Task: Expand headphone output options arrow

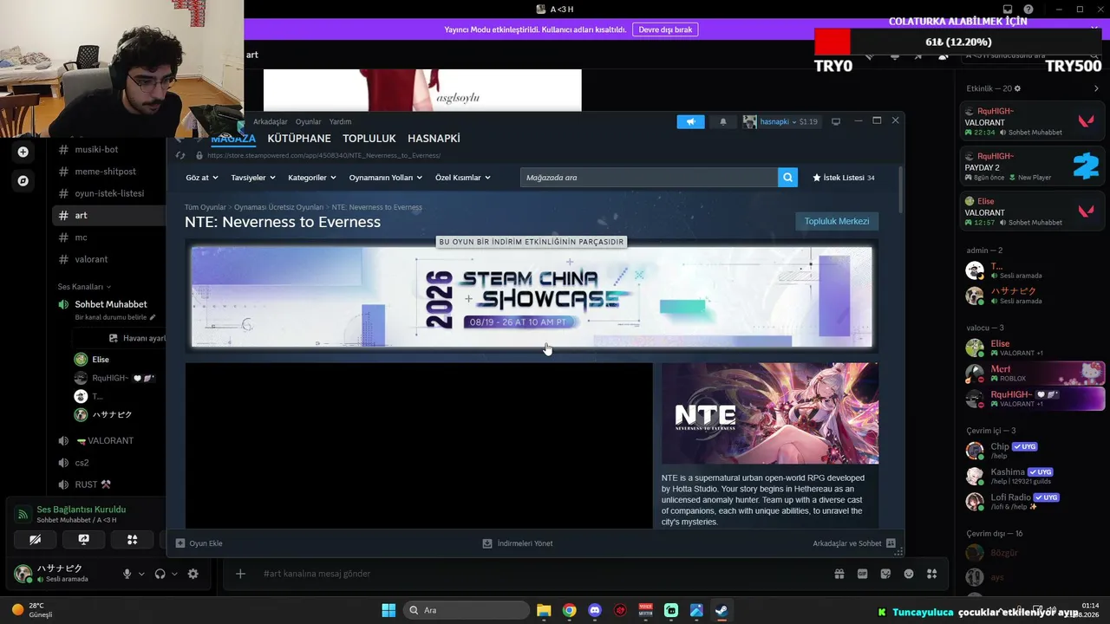Action: pos(174,574)
